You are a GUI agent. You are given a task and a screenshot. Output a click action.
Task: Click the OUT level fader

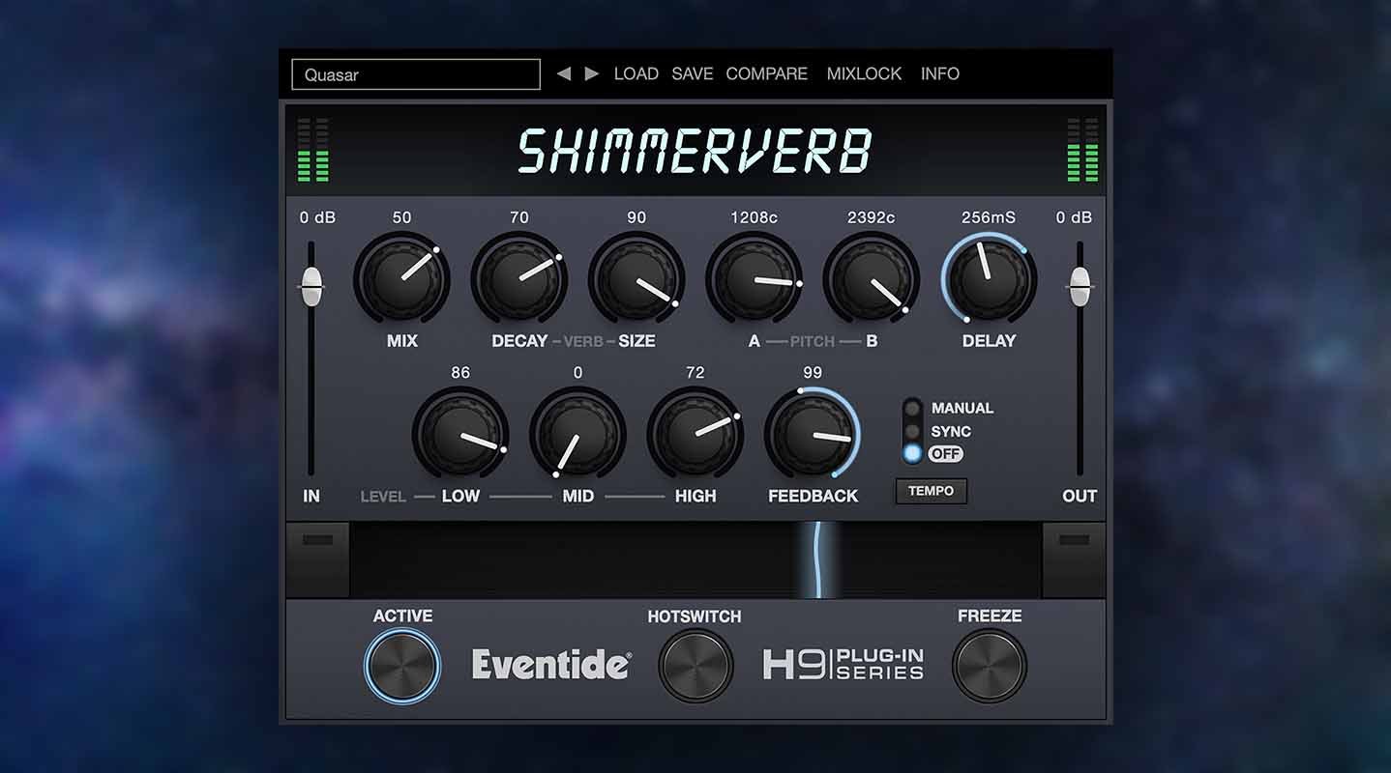(x=1080, y=285)
